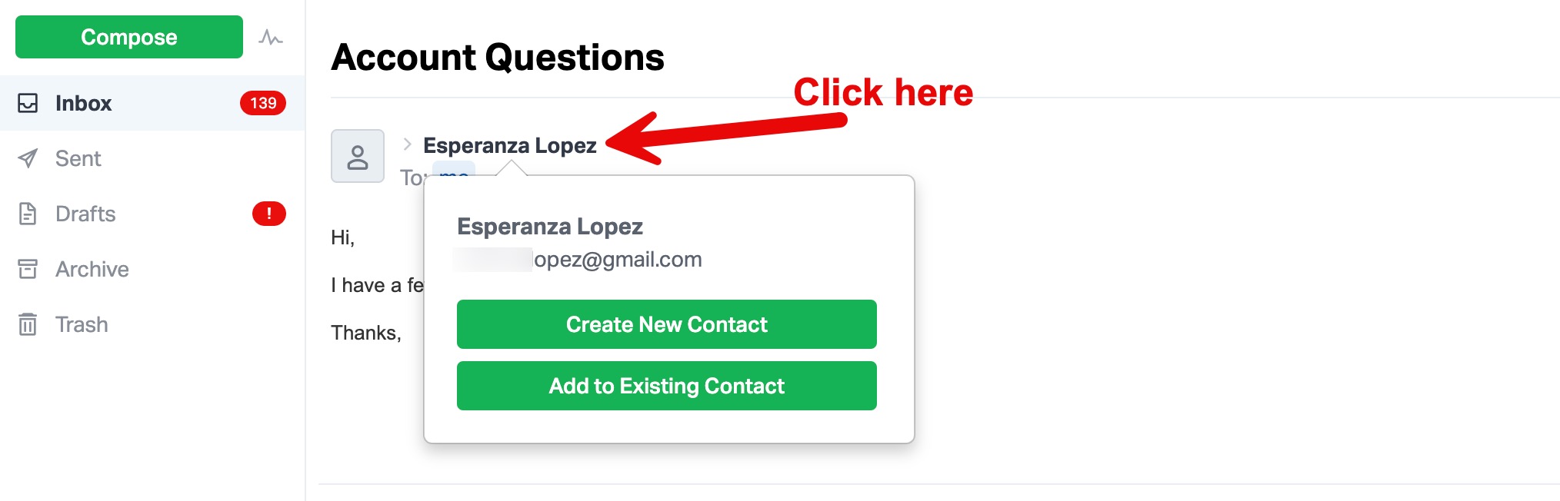
Task: Switch to the Sent folder
Action: [78, 158]
